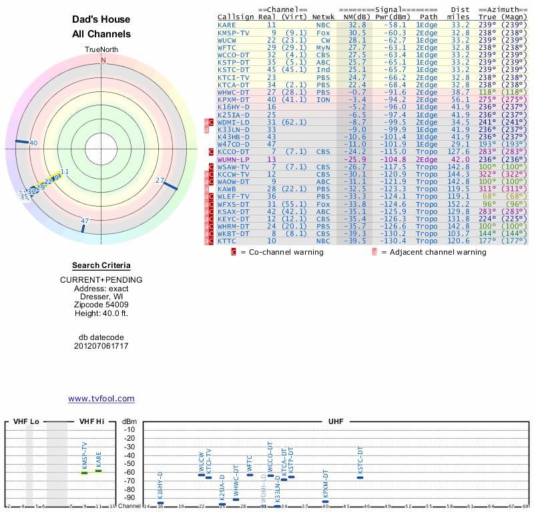
Task: Click adjacent channel warning icon beside KAWB
Action: point(207,189)
